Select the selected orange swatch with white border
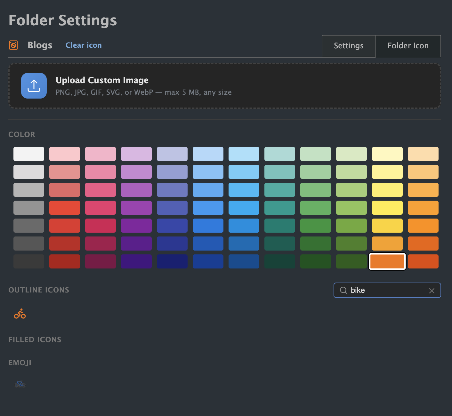The height and width of the screenshot is (416, 452). (x=387, y=261)
